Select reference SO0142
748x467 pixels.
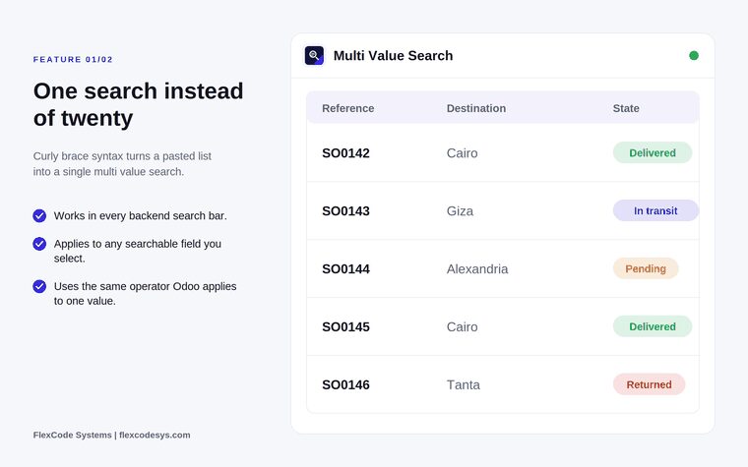click(345, 153)
